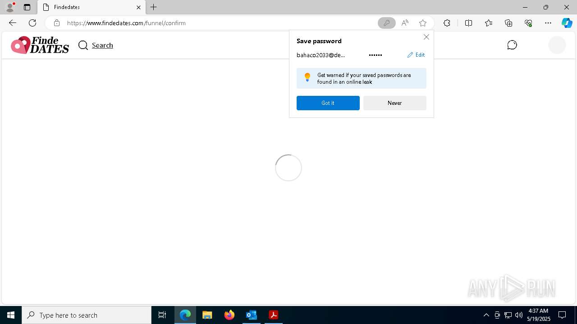The height and width of the screenshot is (324, 577).
Task: Open the browser profile icon
Action: coord(9,7)
